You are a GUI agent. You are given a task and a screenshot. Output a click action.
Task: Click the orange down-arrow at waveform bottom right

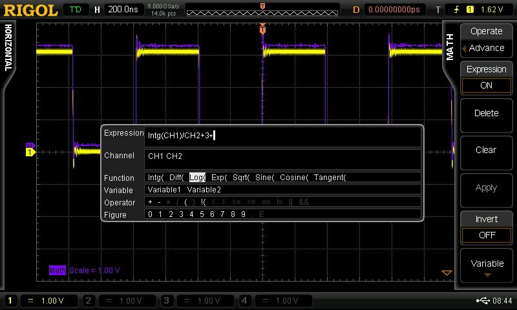tap(445, 273)
